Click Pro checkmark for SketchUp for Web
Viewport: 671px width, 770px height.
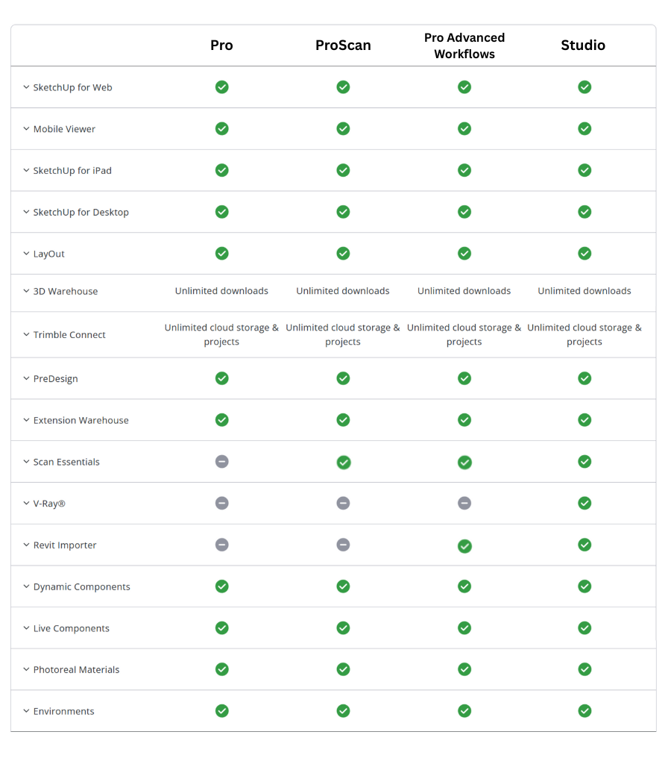[221, 87]
